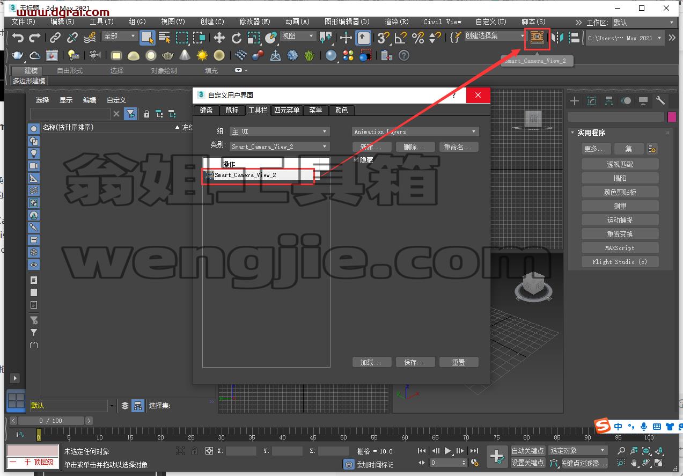This screenshot has width=683, height=476.
Task: Open the Create panel plus tab
Action: pyautogui.click(x=575, y=100)
